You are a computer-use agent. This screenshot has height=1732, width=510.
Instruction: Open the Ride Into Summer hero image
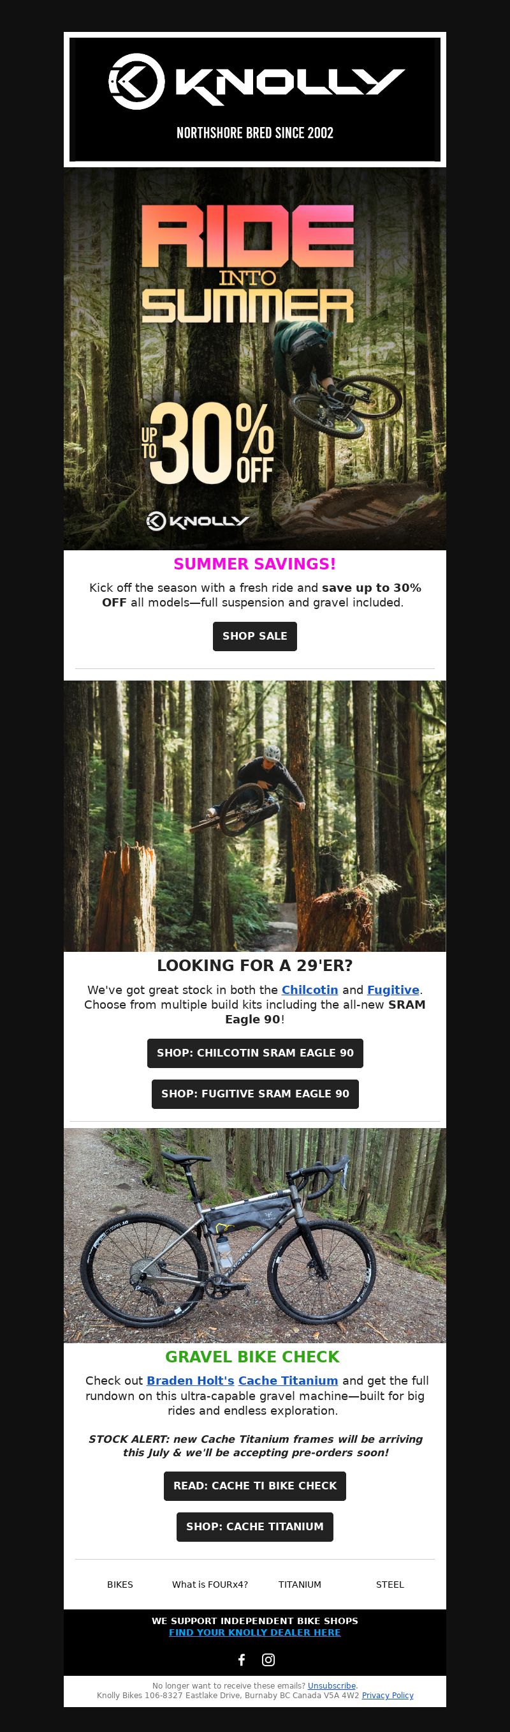pyautogui.click(x=255, y=359)
